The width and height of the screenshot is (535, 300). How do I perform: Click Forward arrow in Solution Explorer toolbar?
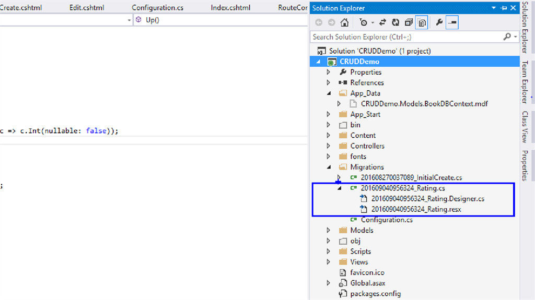[331, 22]
